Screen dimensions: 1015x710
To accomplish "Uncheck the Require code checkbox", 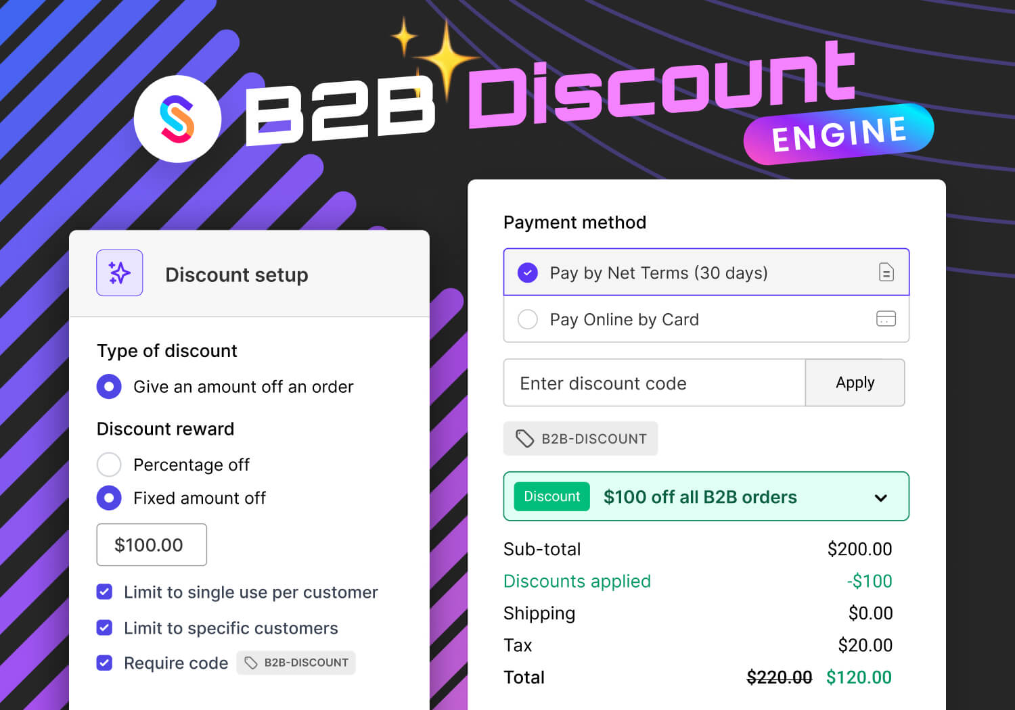I will tap(105, 663).
